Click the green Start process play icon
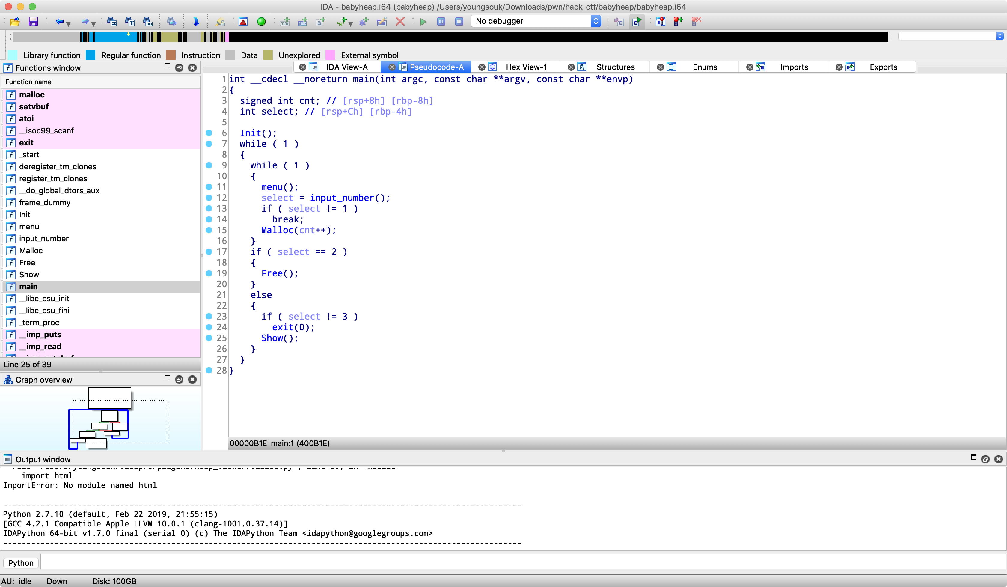This screenshot has height=587, width=1007. click(x=423, y=21)
